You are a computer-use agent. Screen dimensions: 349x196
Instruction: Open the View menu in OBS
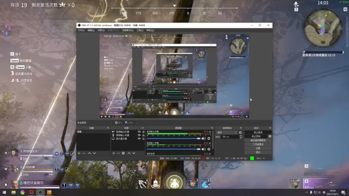click(101, 30)
